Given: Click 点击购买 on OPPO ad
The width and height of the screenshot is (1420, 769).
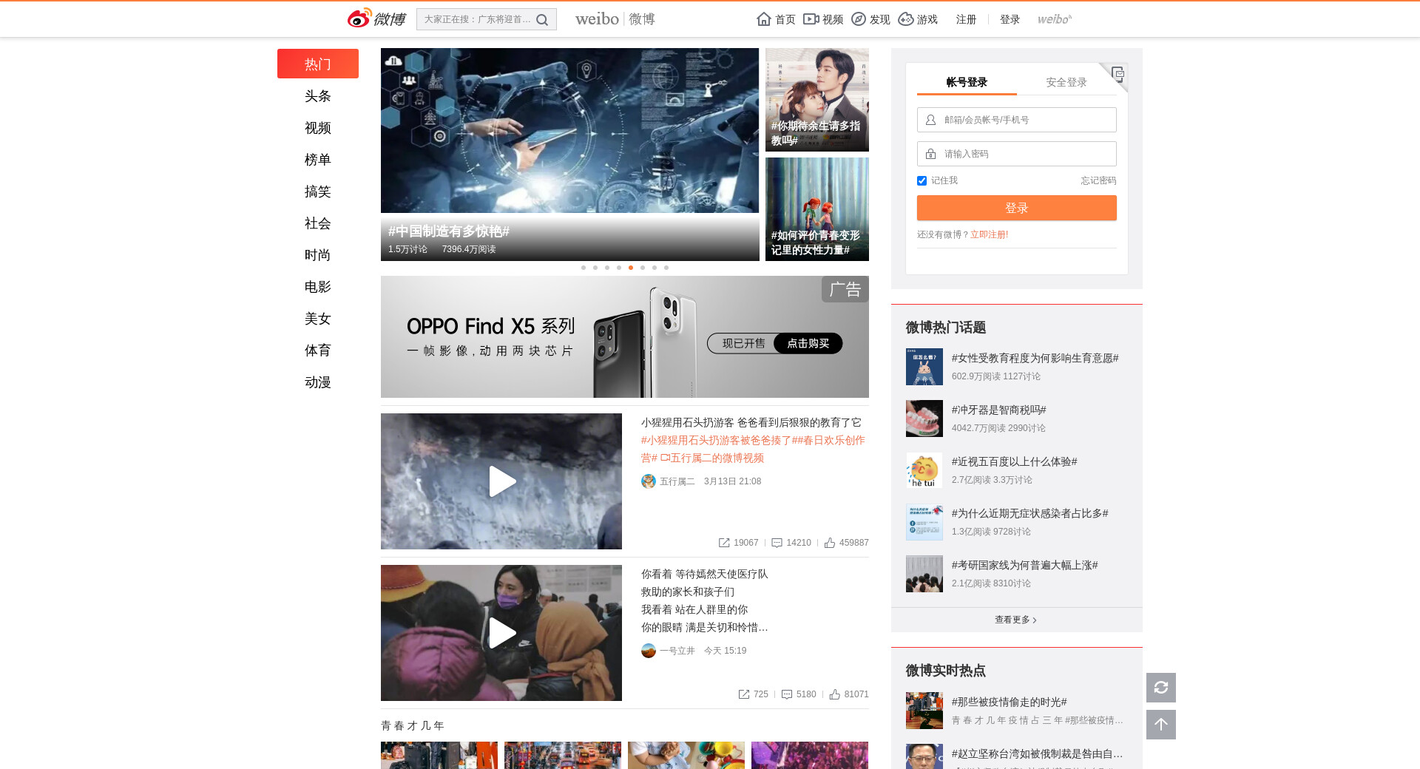Looking at the screenshot, I should tap(808, 343).
